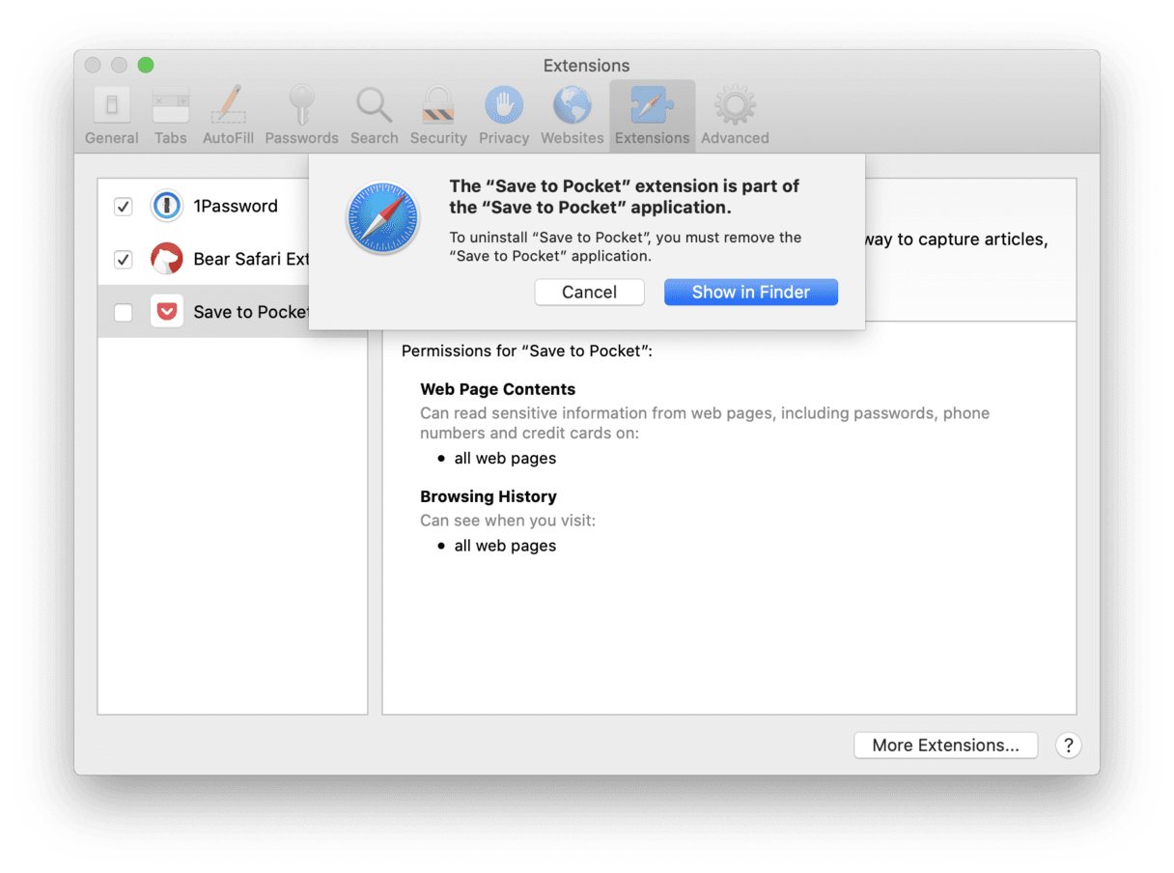Switch to the AutoFill tab label

pos(229,138)
